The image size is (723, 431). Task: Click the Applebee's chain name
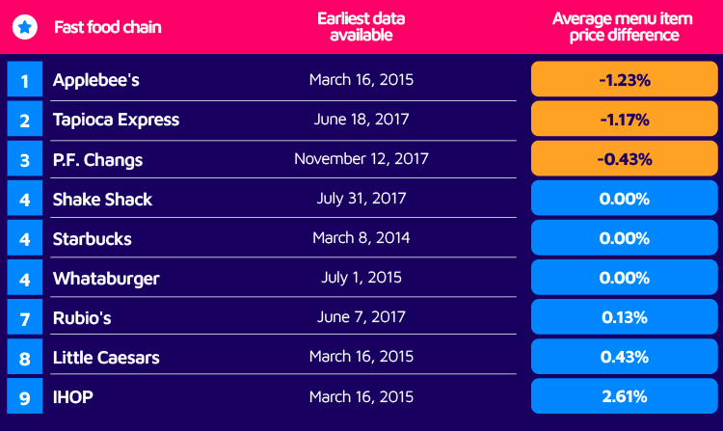(95, 80)
